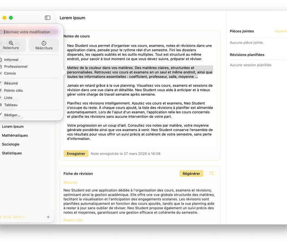Click the Points clés heading in Fiche de révision
The height and width of the screenshot is (245, 287).
[x=73, y=220]
